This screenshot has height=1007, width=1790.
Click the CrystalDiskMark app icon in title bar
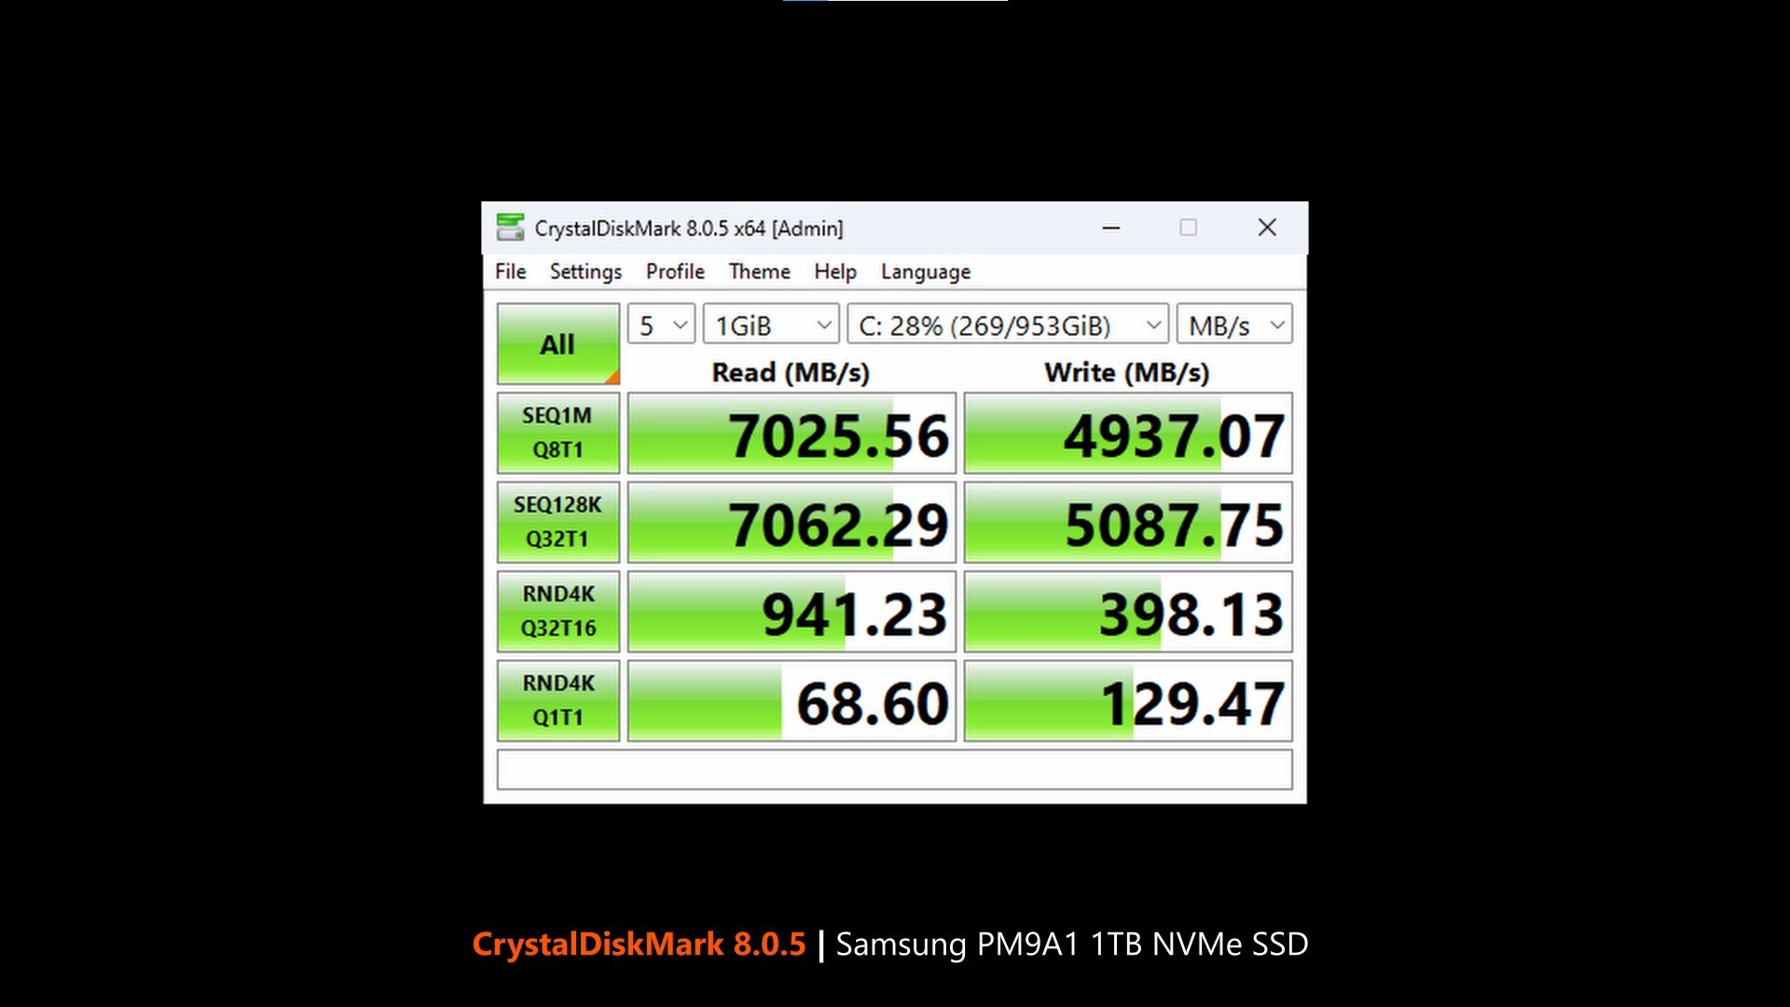(x=510, y=228)
